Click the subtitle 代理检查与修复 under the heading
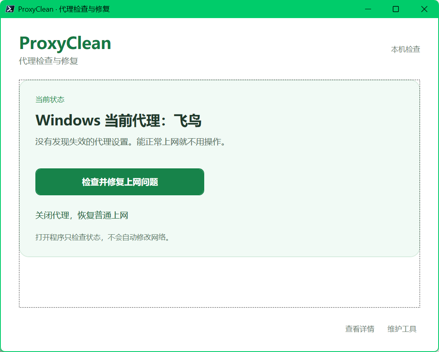Screen dimensions: 439x352 48,61
